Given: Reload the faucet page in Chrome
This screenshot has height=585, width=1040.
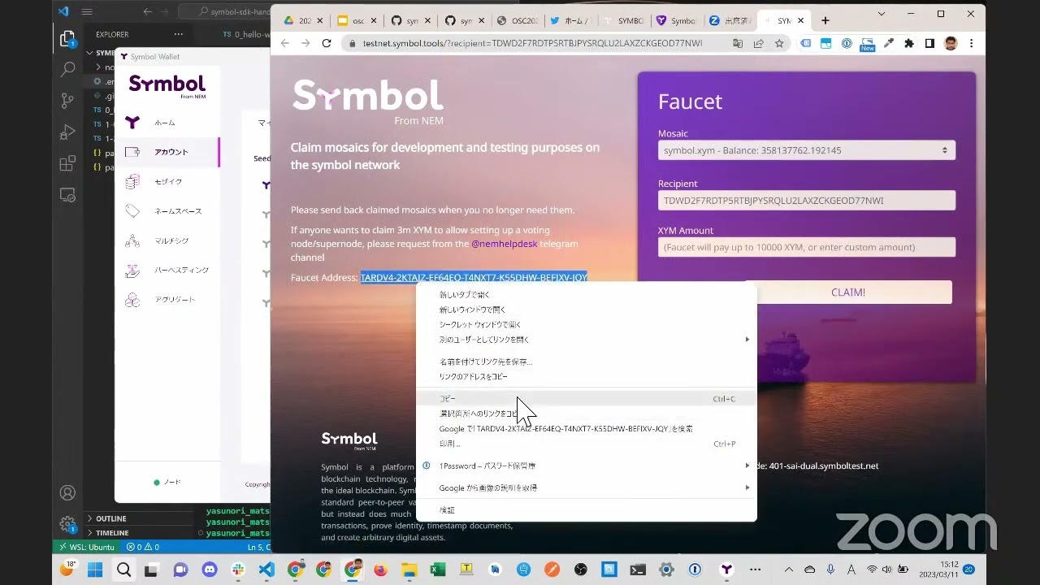Looking at the screenshot, I should pyautogui.click(x=327, y=43).
